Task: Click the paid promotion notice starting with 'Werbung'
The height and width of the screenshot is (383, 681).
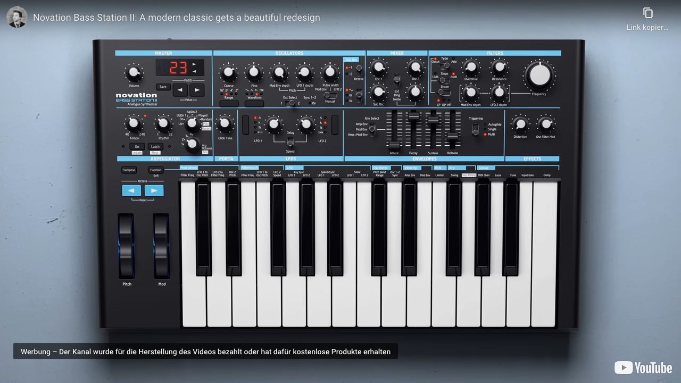Action: pyautogui.click(x=205, y=352)
